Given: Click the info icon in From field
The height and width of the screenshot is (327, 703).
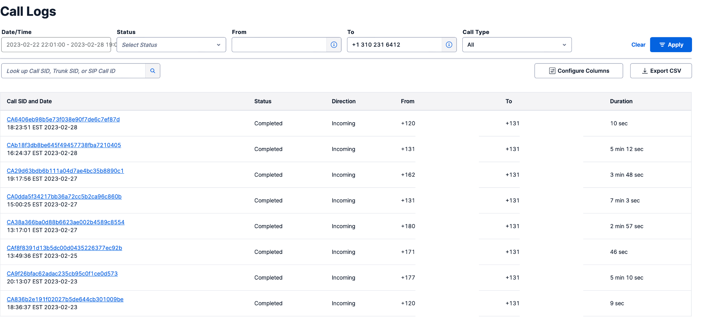Looking at the screenshot, I should [334, 45].
